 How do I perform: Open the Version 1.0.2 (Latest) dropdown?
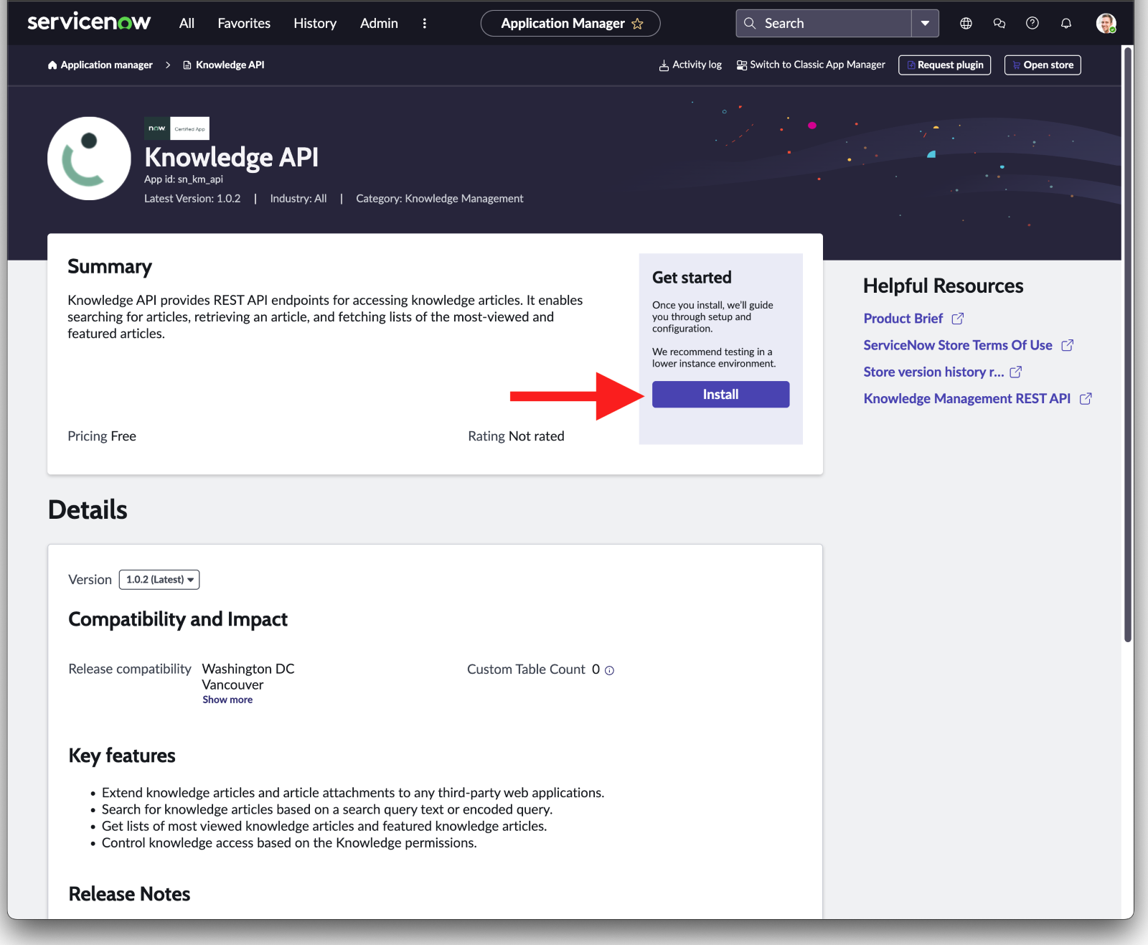(x=159, y=579)
